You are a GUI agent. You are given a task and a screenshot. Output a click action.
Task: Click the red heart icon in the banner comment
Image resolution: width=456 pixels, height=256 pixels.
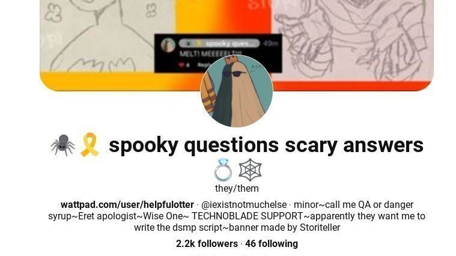coord(181,65)
